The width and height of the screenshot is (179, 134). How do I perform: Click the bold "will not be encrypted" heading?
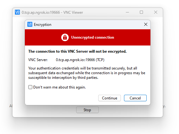[77, 51]
